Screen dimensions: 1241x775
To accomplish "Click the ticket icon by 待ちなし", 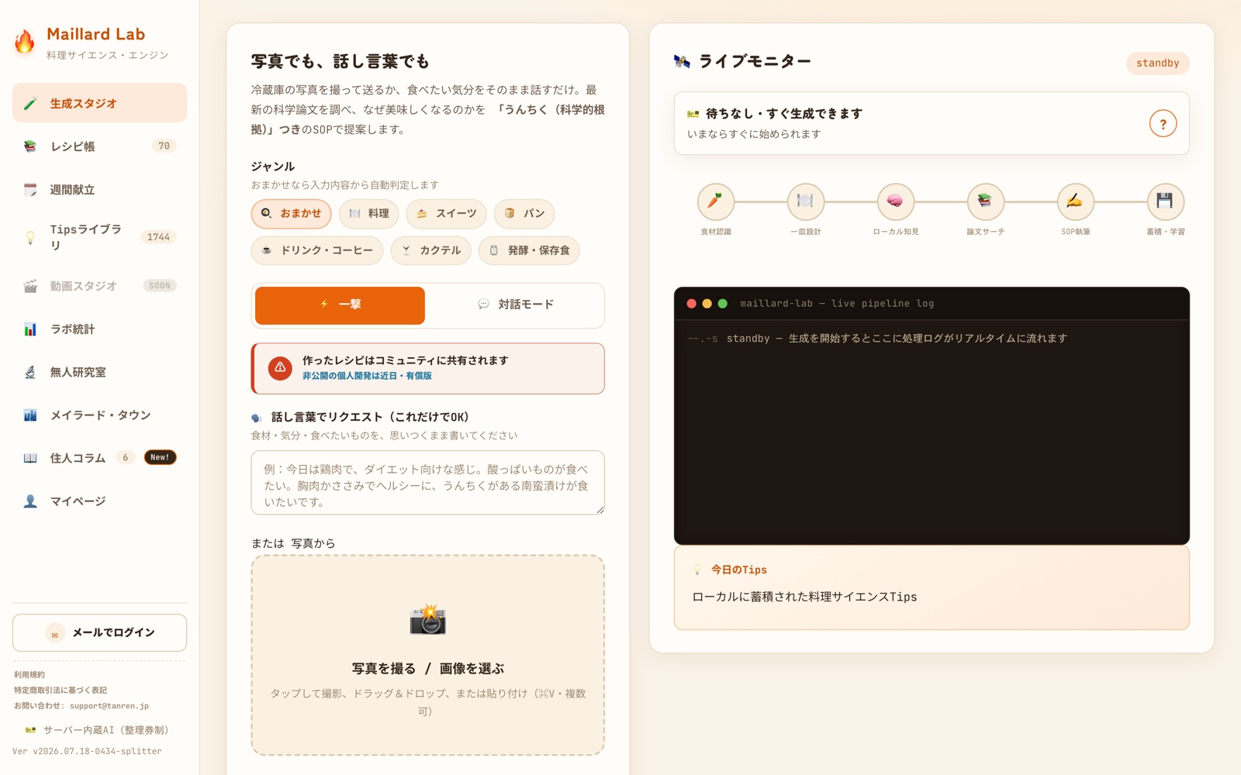I will (x=693, y=114).
